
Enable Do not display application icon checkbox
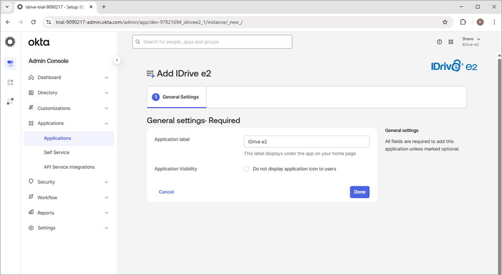coord(247,169)
